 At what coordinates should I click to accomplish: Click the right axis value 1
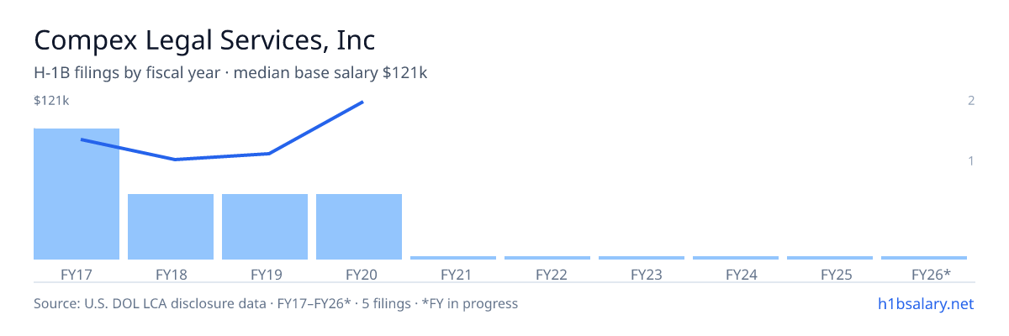pos(971,160)
